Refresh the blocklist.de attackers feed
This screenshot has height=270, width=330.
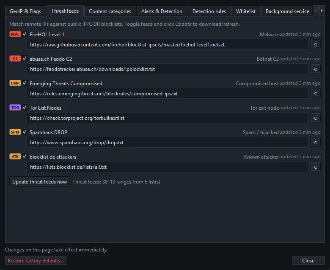tap(315, 167)
